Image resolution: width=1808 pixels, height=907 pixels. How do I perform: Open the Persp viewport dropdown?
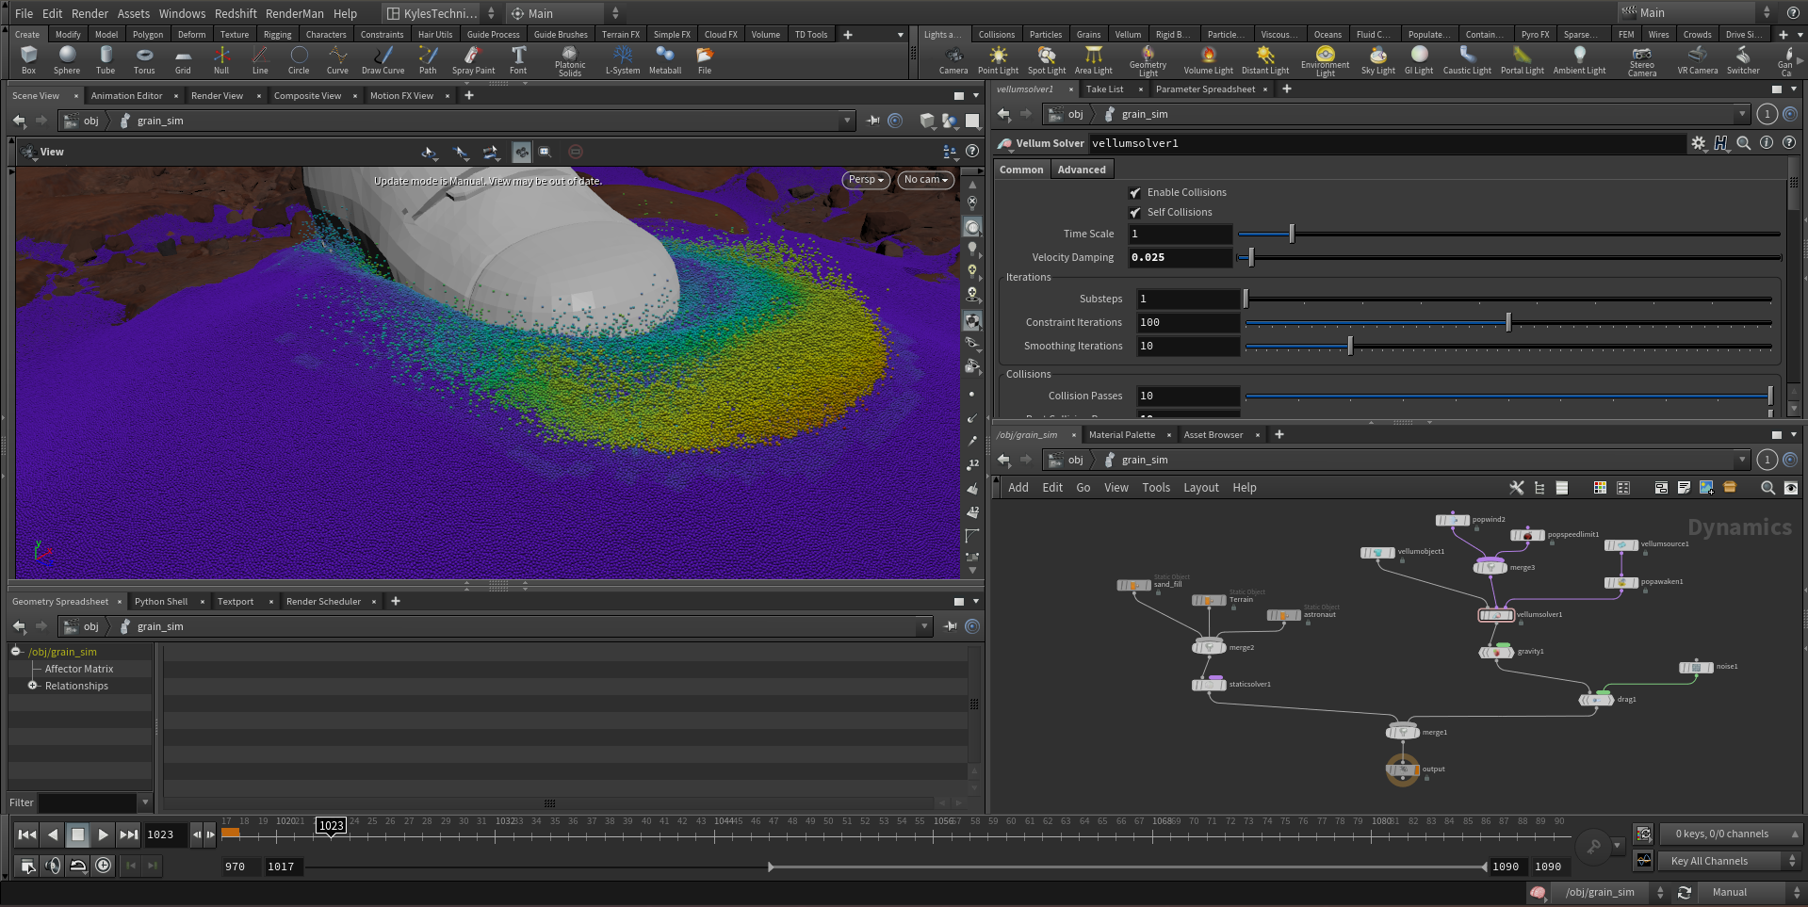pos(865,180)
